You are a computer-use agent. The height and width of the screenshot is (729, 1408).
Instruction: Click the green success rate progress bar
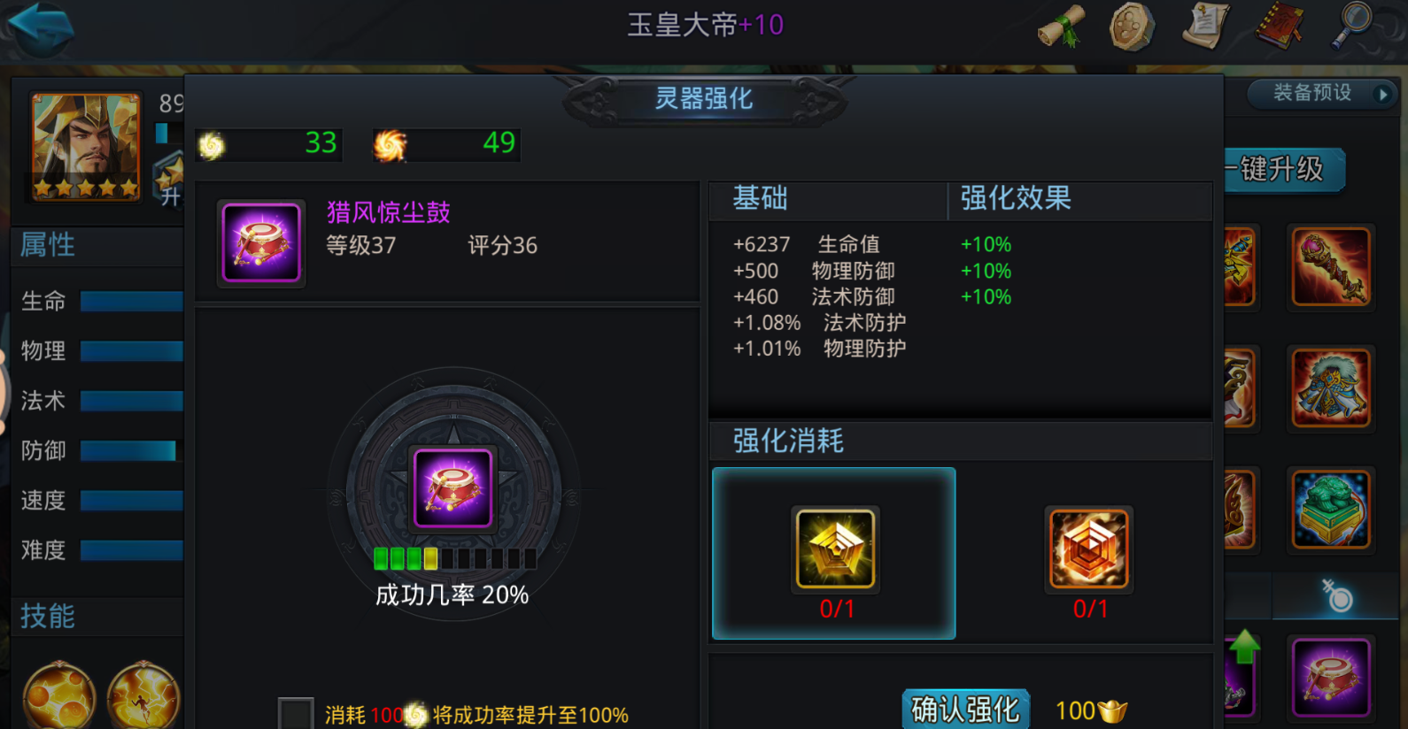(454, 558)
